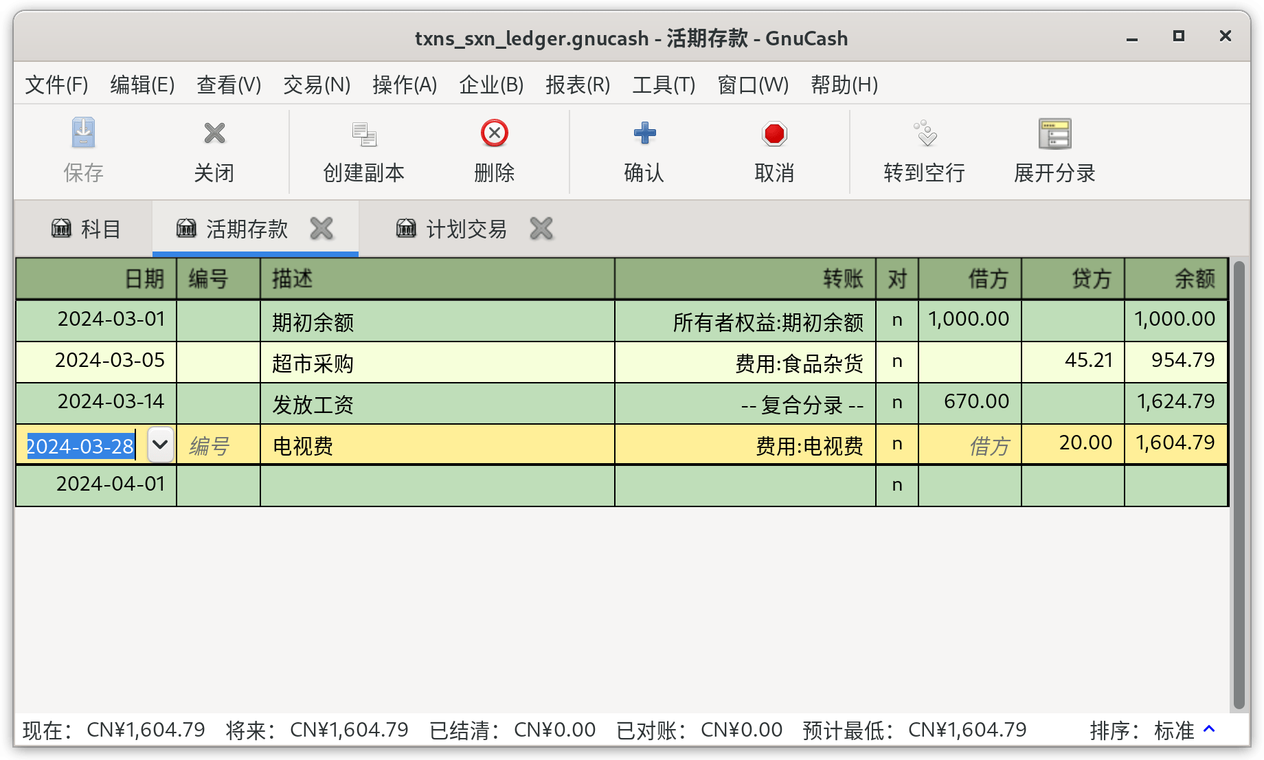This screenshot has width=1264, height=760.
Task: Open the 报表(R) menu
Action: pyautogui.click(x=578, y=85)
